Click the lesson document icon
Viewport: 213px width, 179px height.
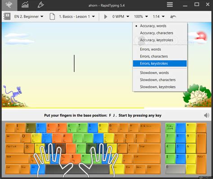52,16
